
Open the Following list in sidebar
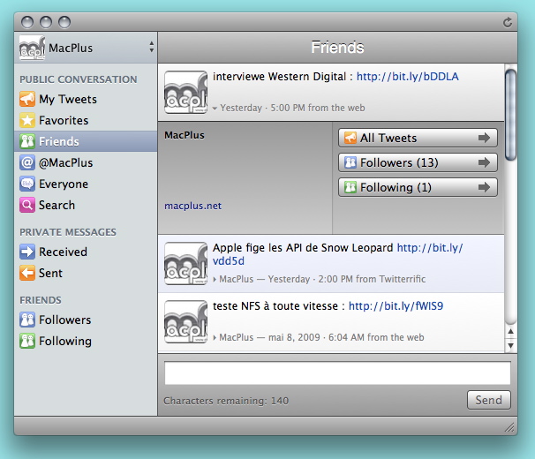(x=86, y=341)
